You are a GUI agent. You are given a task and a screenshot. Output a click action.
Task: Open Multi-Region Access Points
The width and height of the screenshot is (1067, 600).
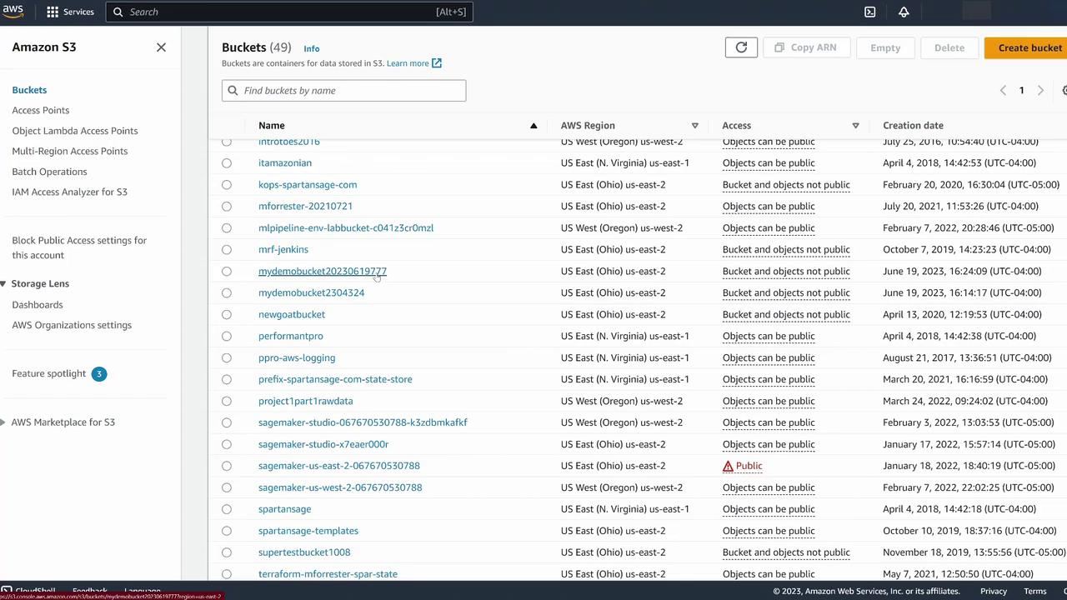[70, 151]
